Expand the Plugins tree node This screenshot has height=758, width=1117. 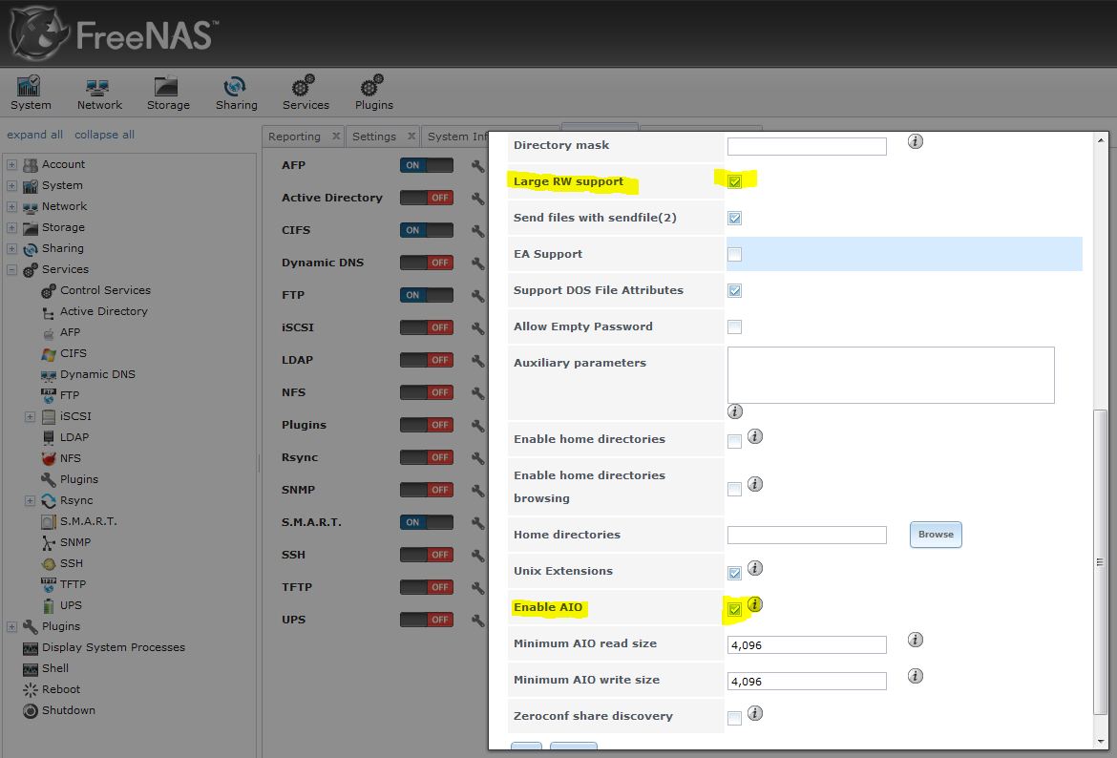(11, 627)
